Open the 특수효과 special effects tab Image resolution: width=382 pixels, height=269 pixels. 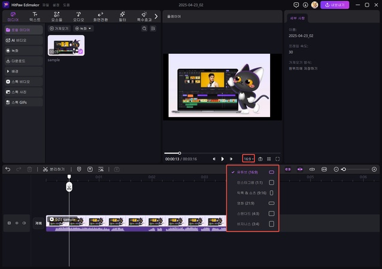pyautogui.click(x=144, y=17)
